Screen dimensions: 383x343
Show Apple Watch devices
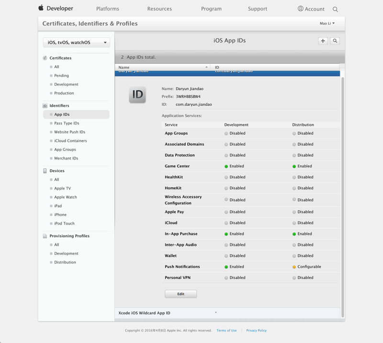(x=66, y=197)
